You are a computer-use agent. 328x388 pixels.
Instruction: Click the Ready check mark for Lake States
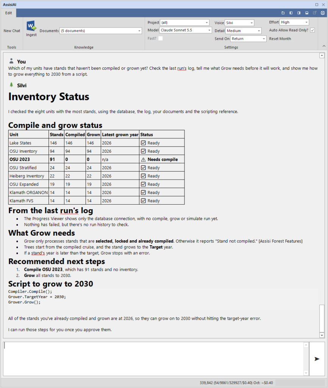[143, 143]
